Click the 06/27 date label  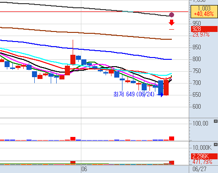pos(199,169)
